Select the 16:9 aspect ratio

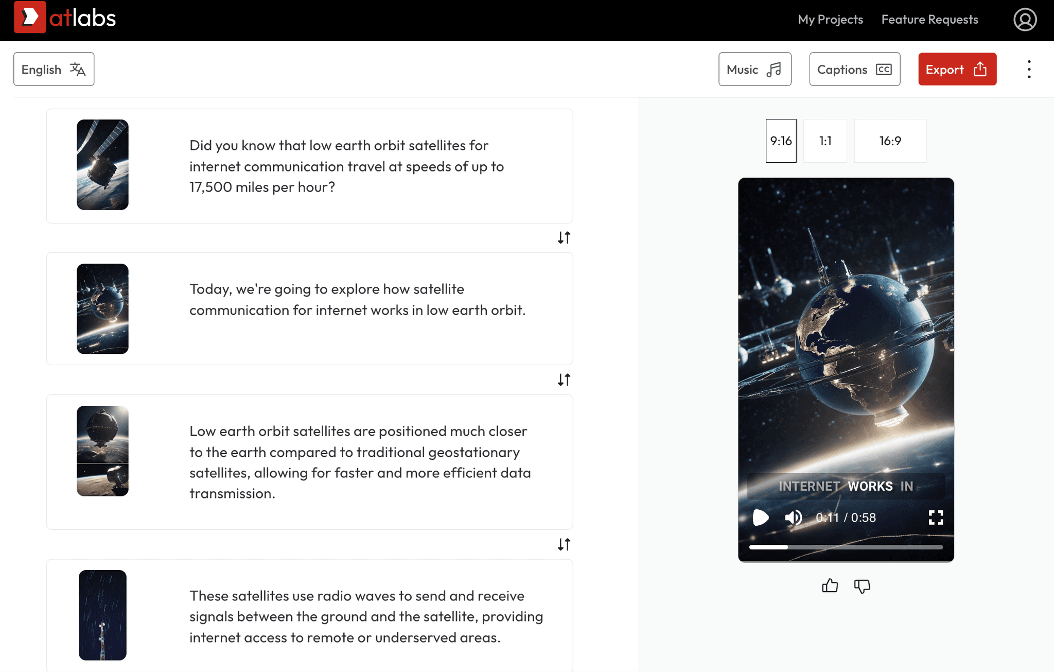coord(890,141)
